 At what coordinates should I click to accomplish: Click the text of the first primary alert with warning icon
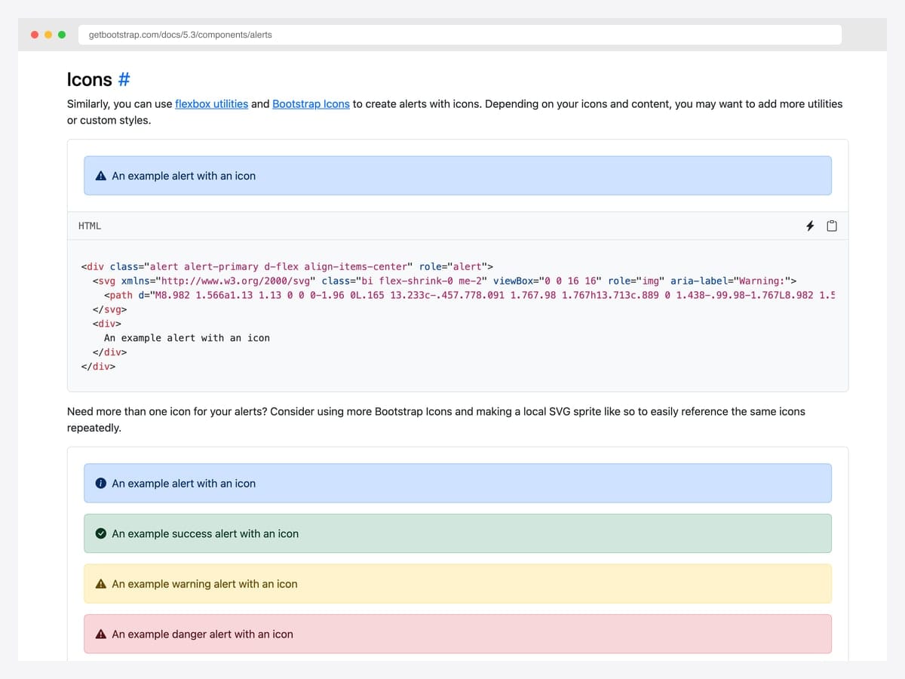(183, 176)
